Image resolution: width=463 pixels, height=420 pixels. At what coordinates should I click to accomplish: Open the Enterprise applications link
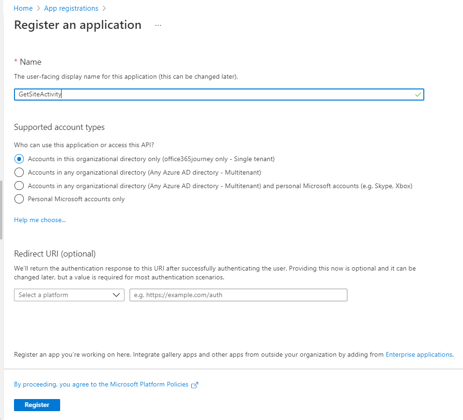click(x=419, y=354)
